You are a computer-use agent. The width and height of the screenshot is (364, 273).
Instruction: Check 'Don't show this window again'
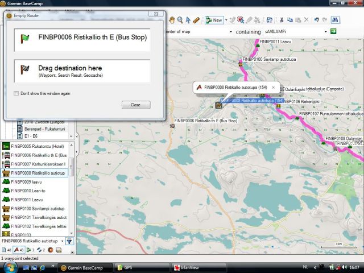(x=16, y=93)
